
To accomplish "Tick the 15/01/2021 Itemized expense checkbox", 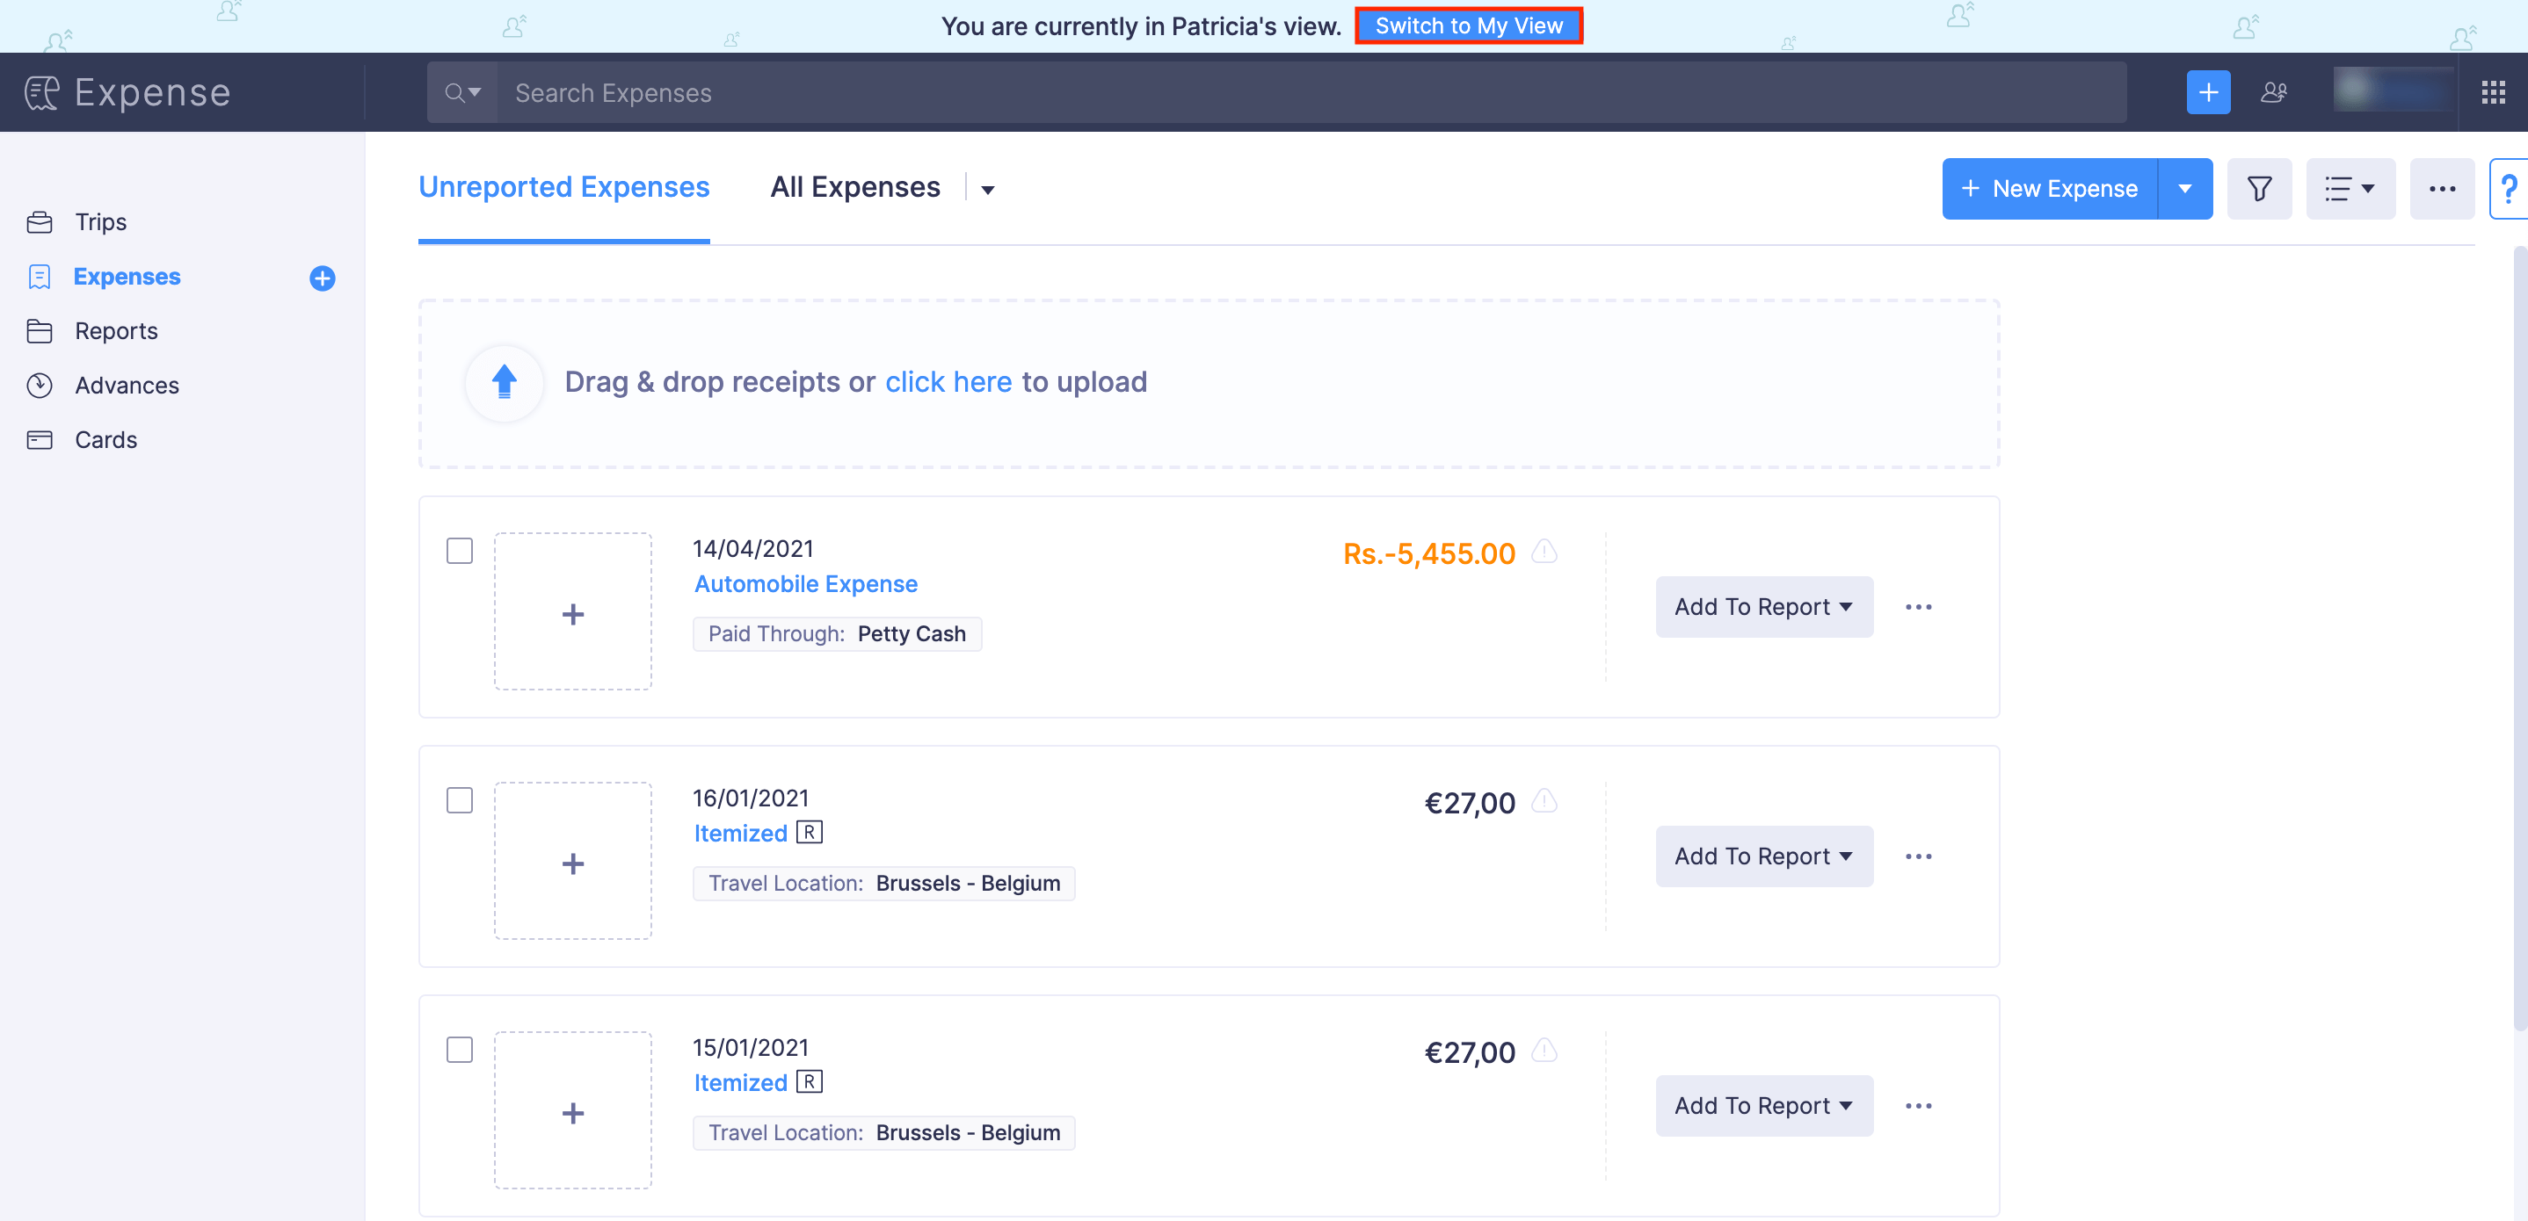I will 460,1051.
